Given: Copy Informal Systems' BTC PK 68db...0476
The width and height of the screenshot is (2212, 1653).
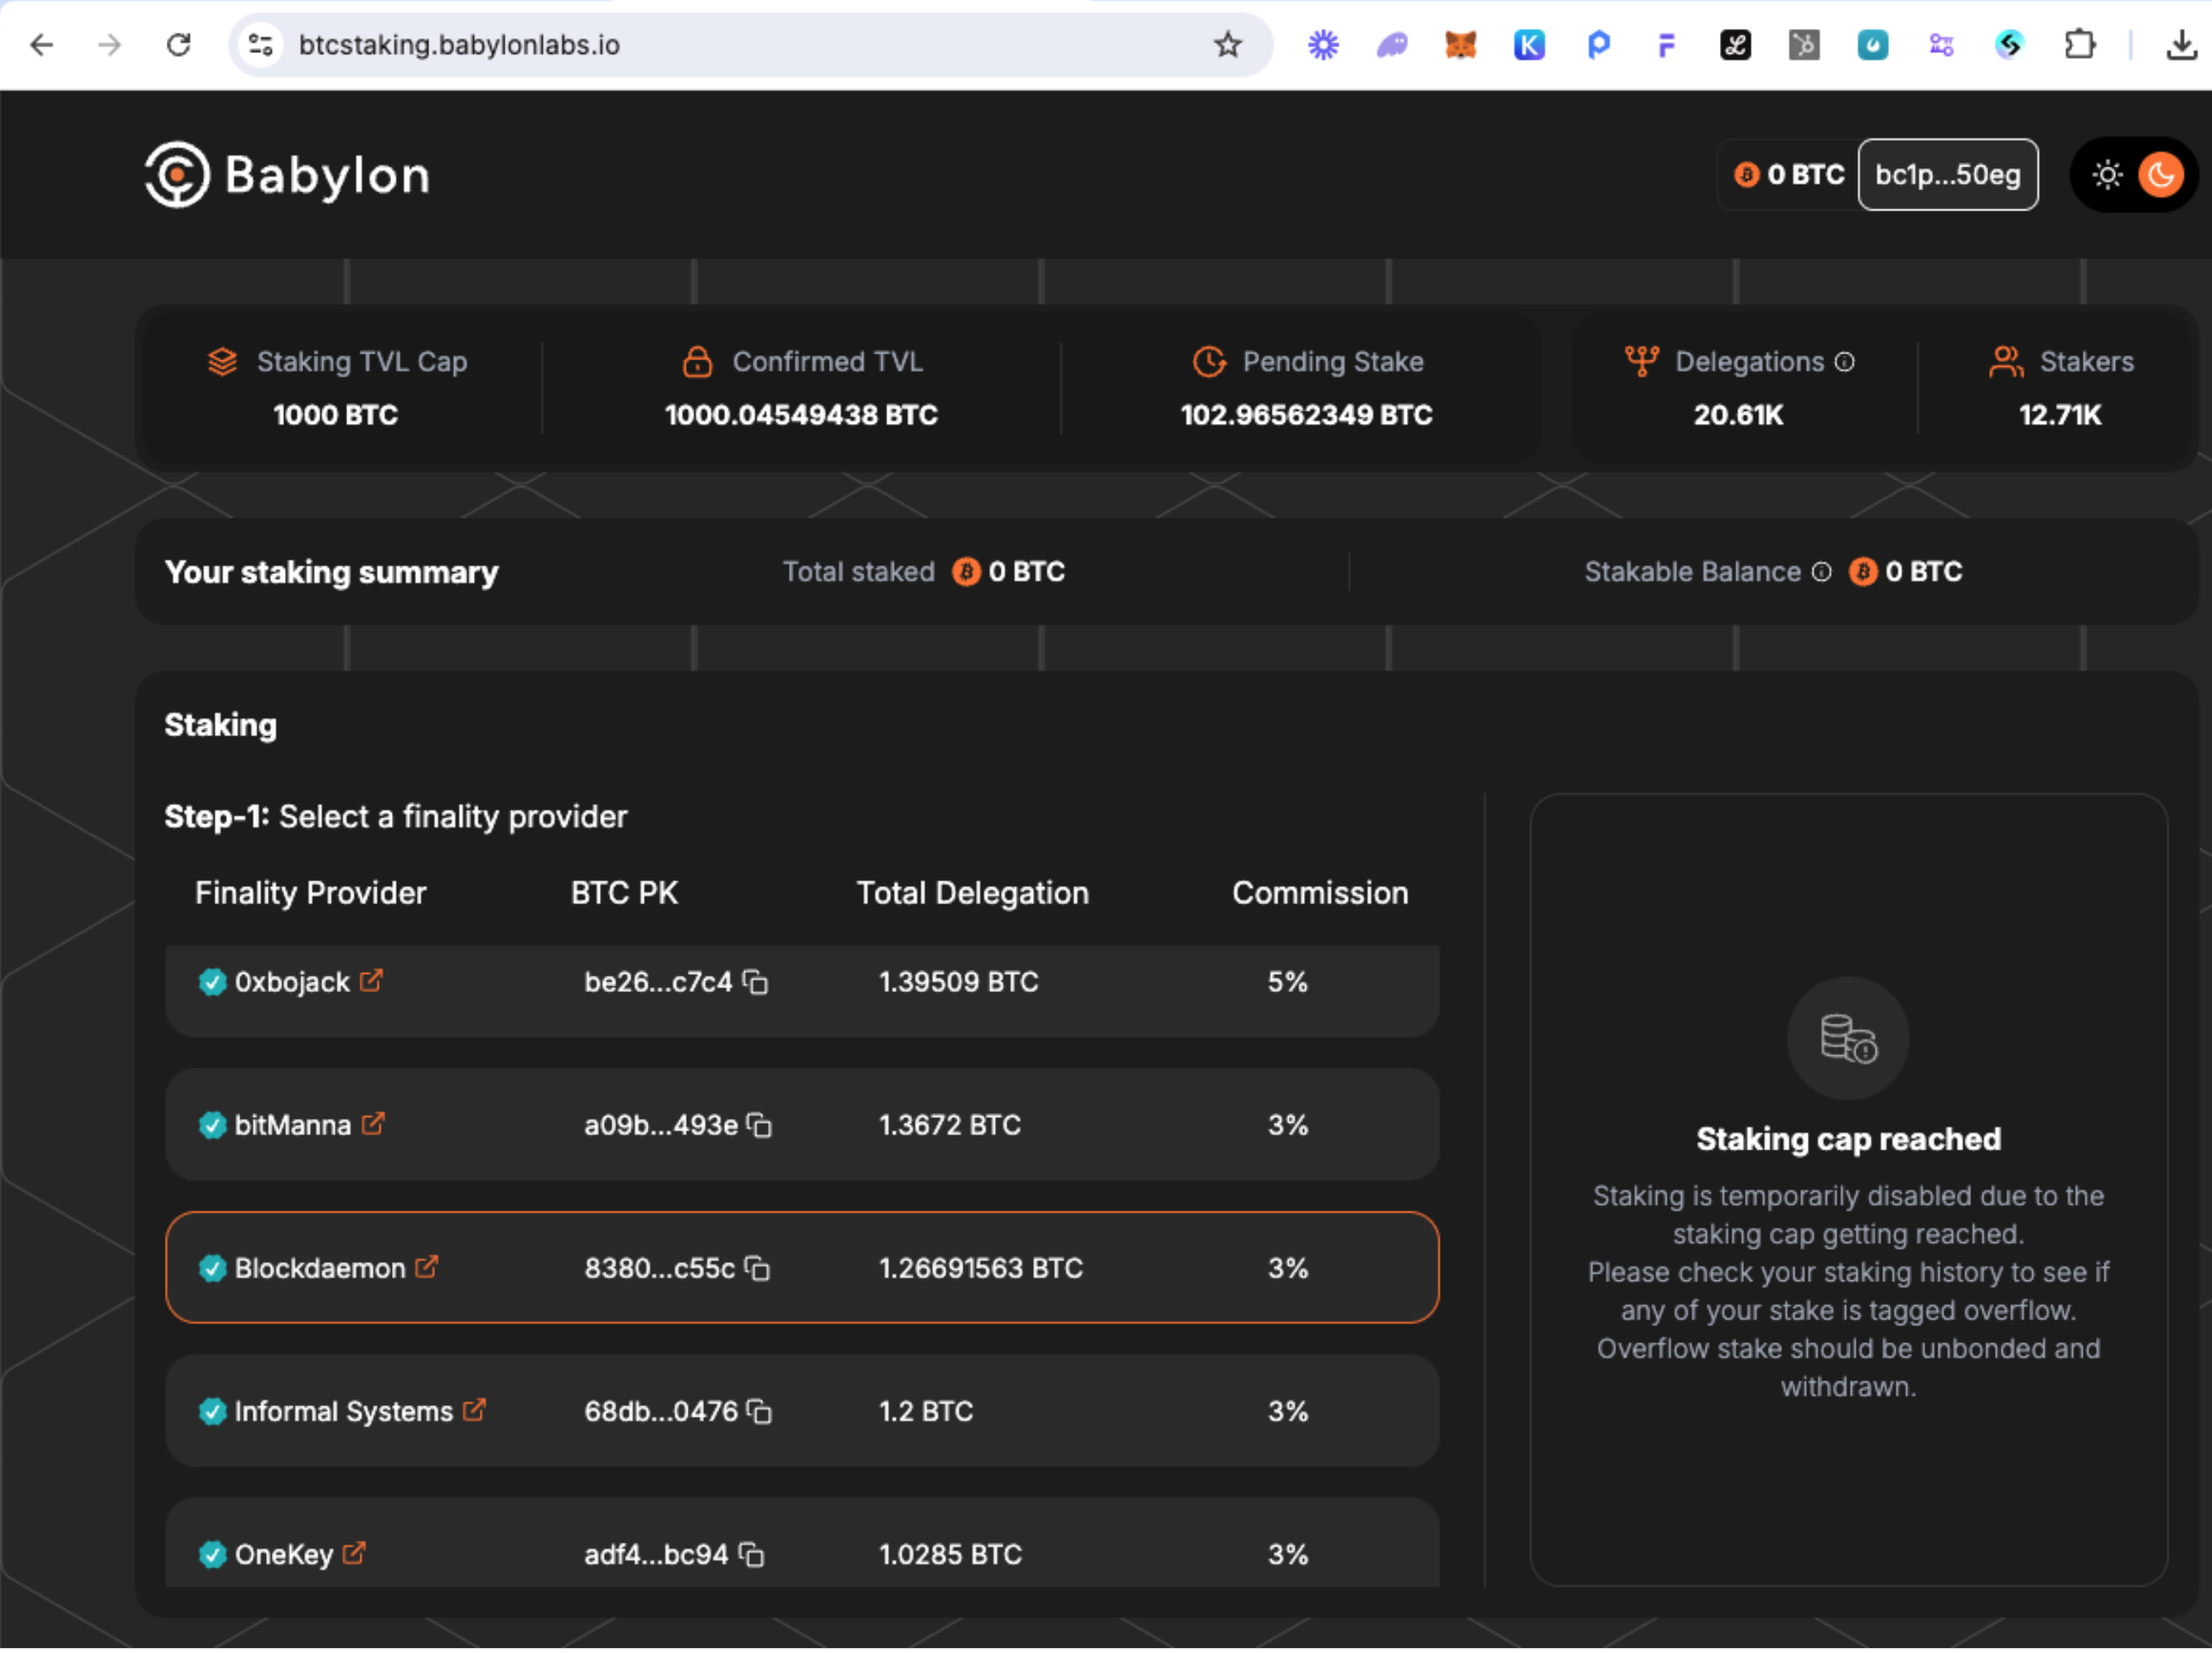Looking at the screenshot, I should point(760,1411).
